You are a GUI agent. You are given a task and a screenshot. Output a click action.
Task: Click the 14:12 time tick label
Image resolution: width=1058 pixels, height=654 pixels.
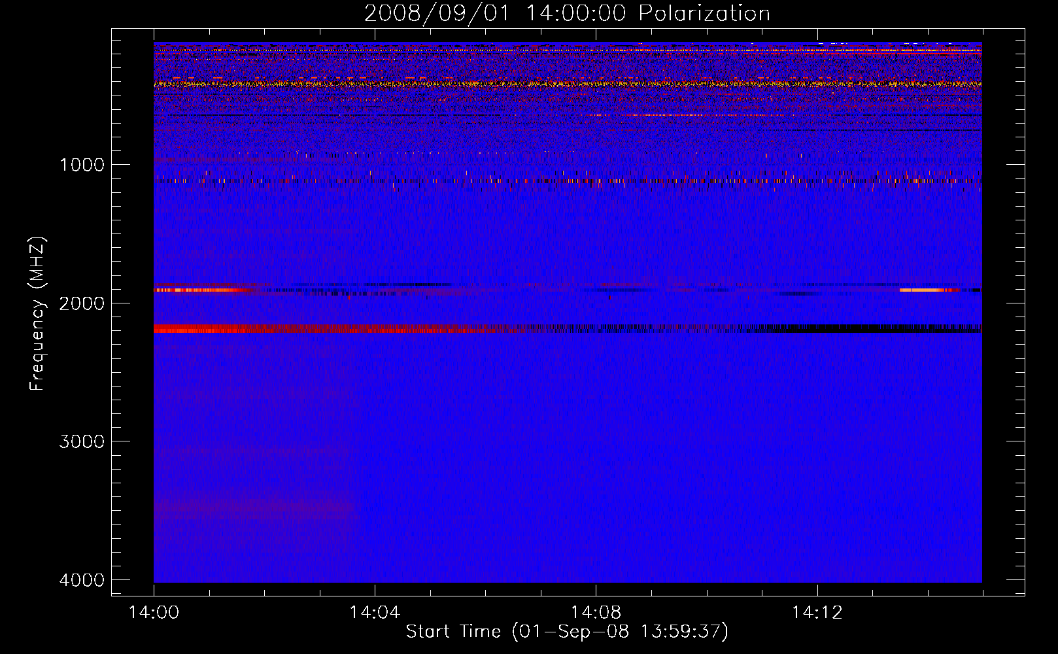(817, 613)
